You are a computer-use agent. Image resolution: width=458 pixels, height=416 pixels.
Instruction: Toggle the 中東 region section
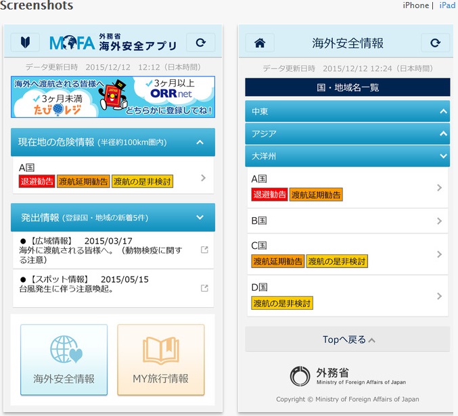click(x=348, y=112)
